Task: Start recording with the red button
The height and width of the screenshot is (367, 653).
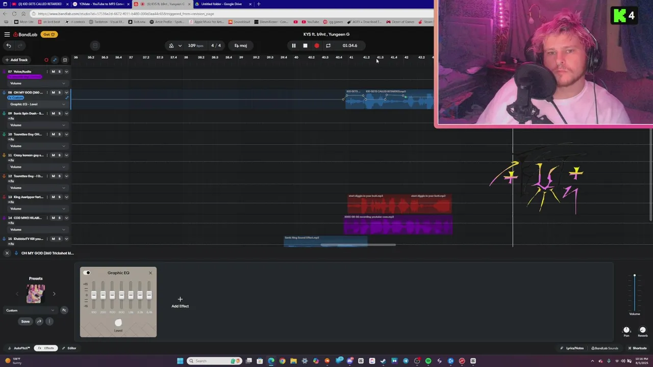Action: pos(316,45)
